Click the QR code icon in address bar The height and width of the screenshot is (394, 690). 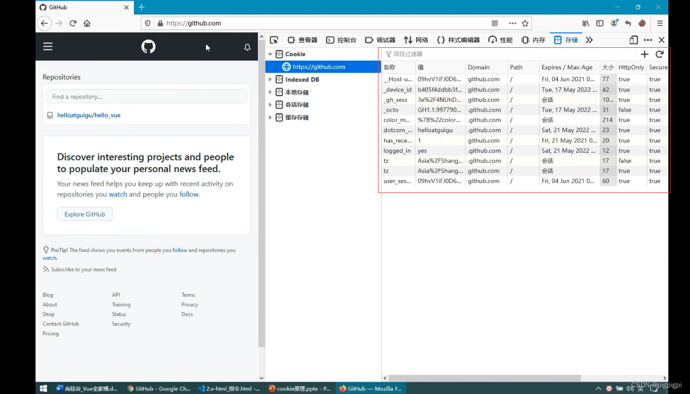tap(495, 23)
